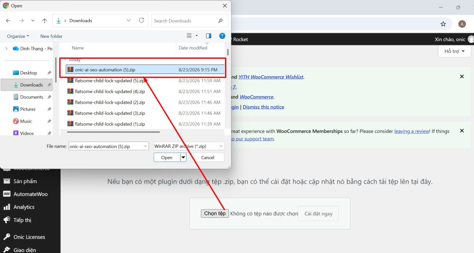Screen dimensions: 474x253
Task: Click the Cài đặt ngay install button
Action: [x=318, y=213]
